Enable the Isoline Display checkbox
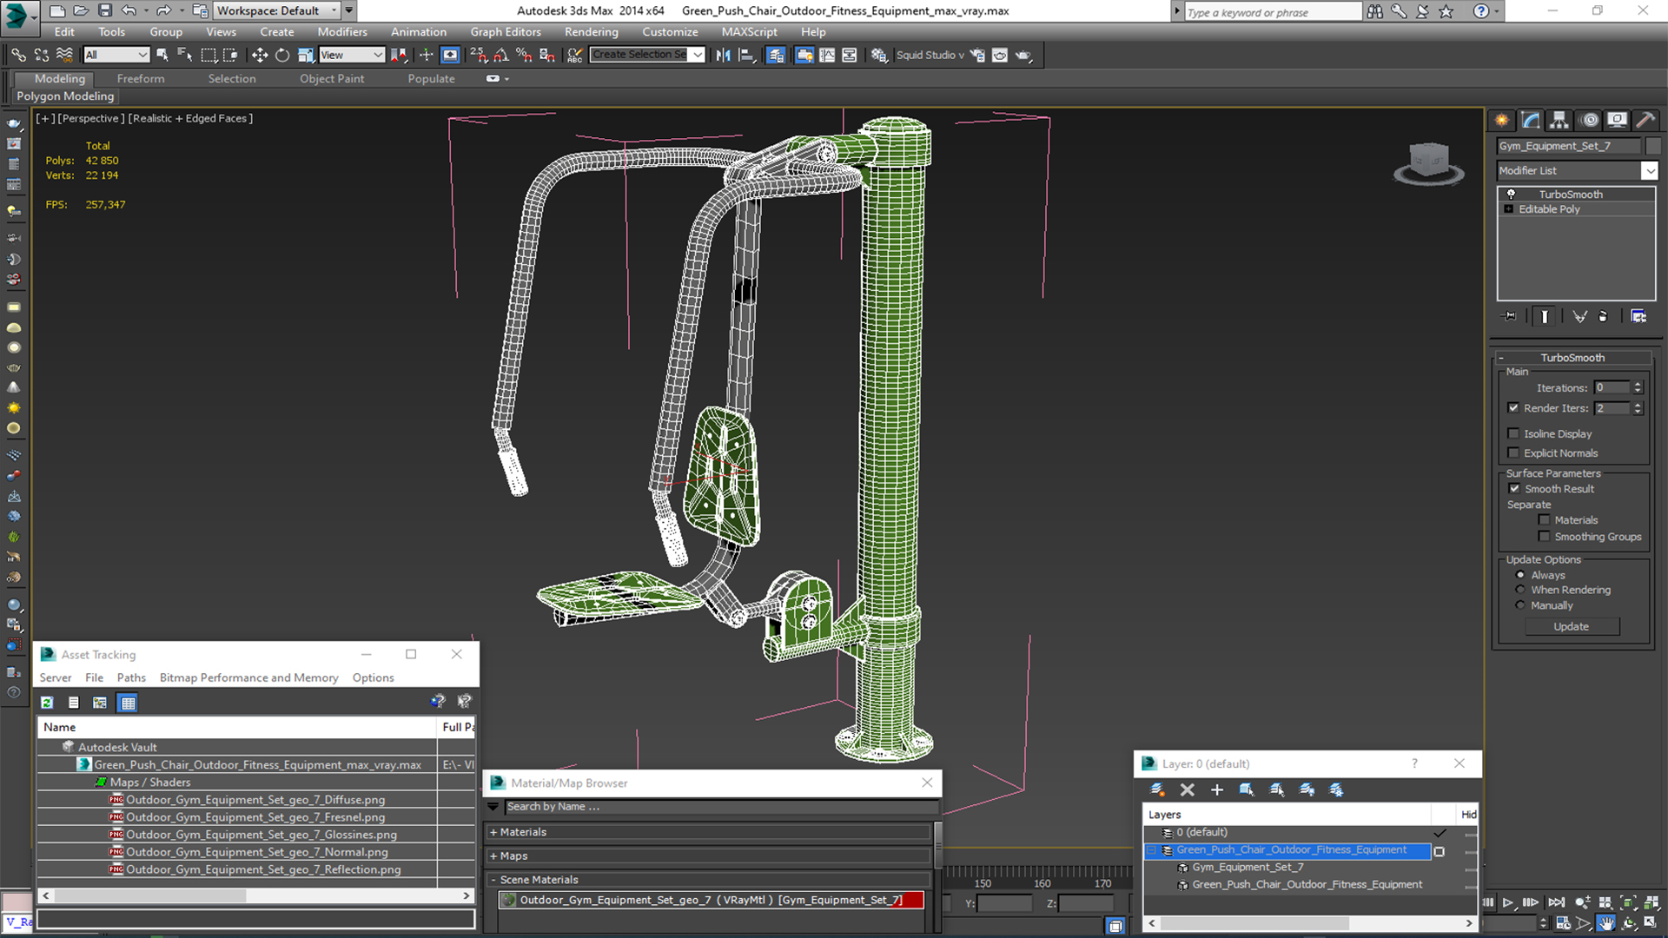The width and height of the screenshot is (1668, 938). coord(1513,433)
